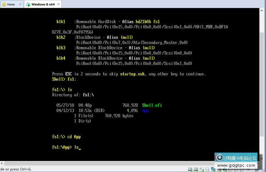This screenshot has height=172, width=266.
Task: Click the green Shell.efi file name
Action: coord(152,106)
